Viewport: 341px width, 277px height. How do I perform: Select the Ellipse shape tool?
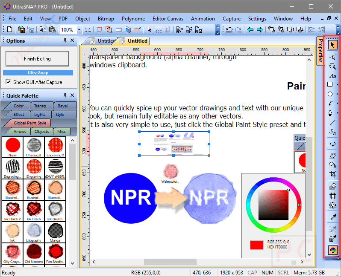pos(330,94)
